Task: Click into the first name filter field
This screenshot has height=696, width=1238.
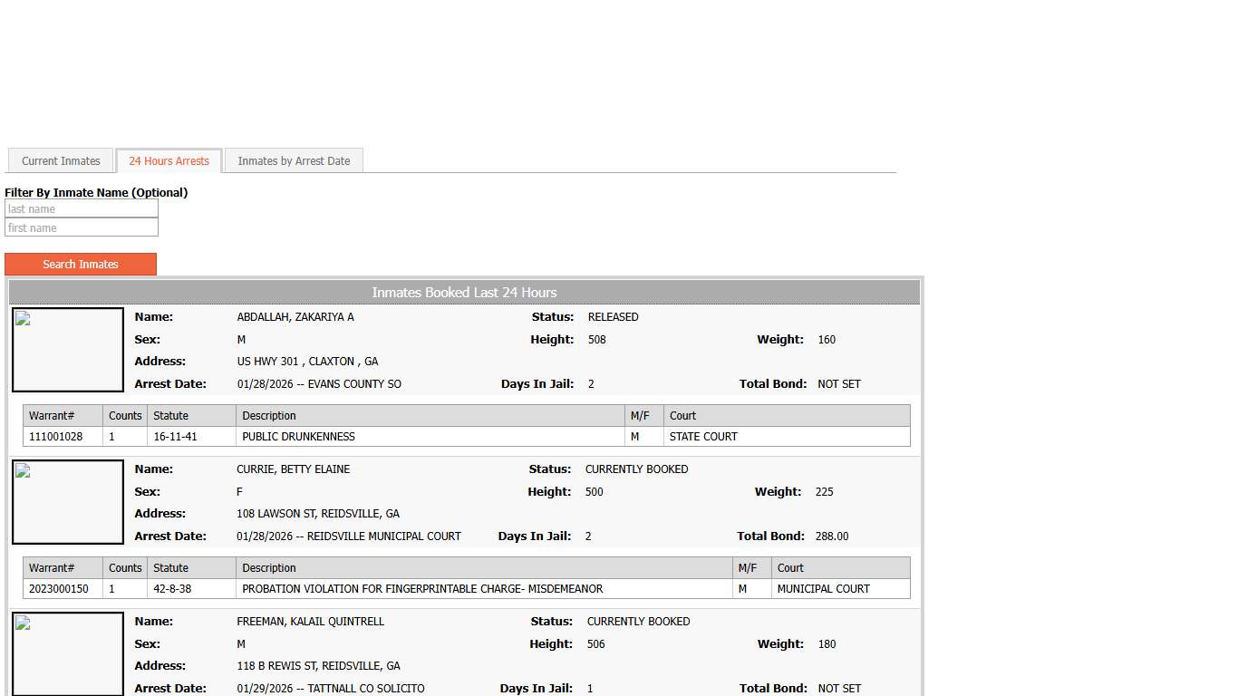Action: 82,228
